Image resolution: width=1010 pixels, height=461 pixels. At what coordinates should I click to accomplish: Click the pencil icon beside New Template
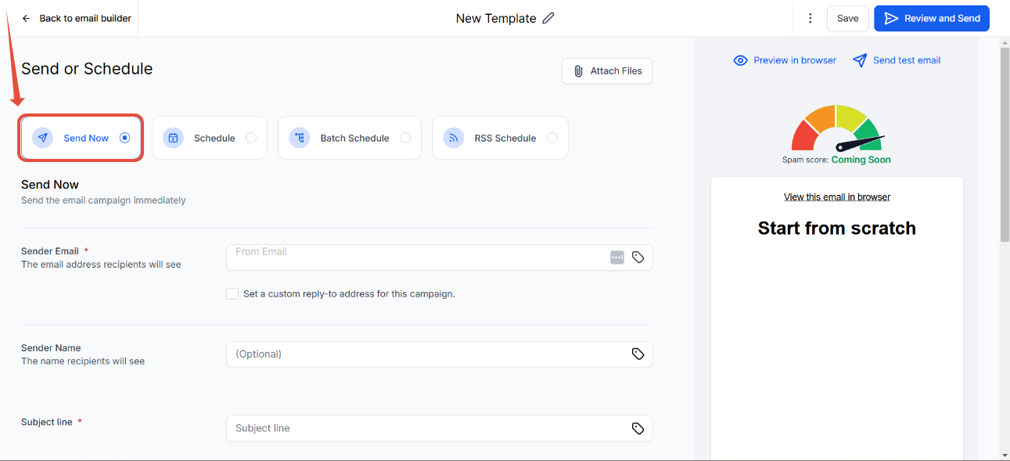coord(548,18)
